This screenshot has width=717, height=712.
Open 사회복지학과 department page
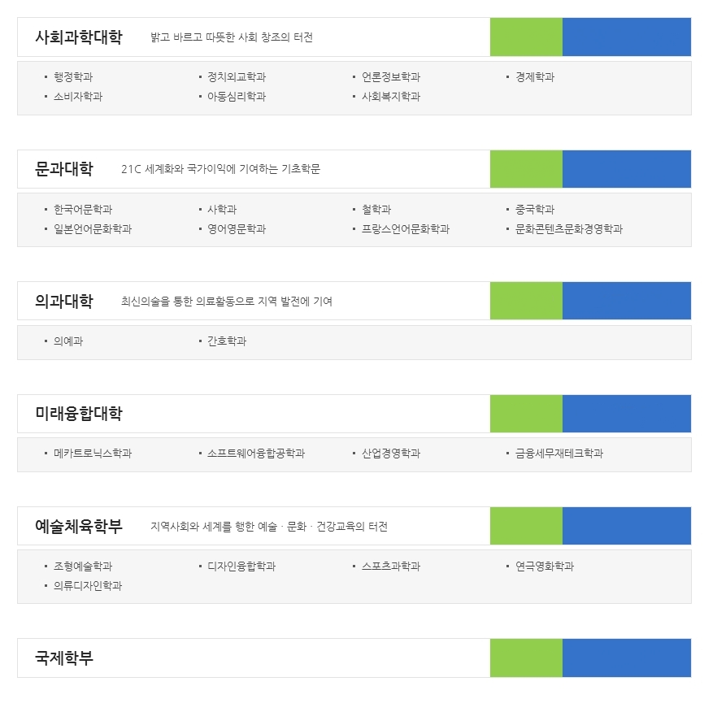click(x=391, y=97)
